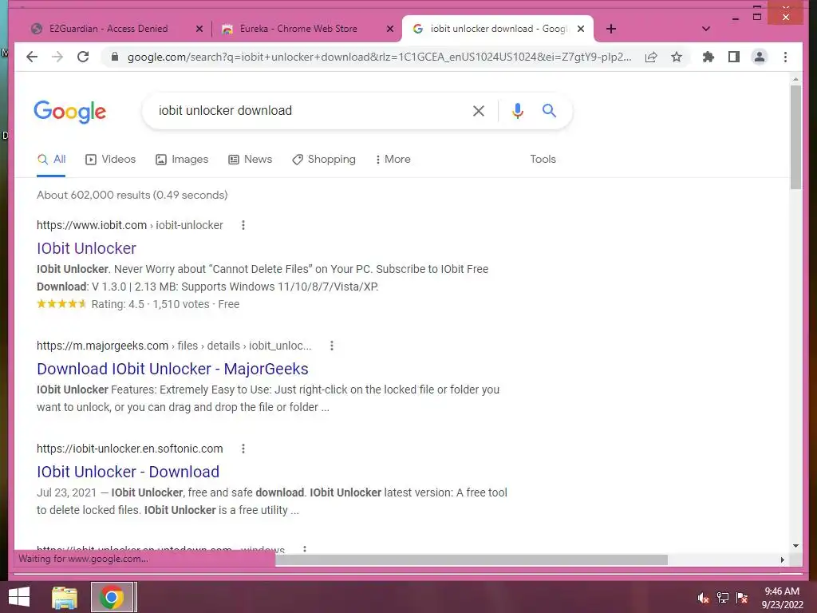The height and width of the screenshot is (613, 817).
Task: Close the iobit unlocker download tab
Action: pos(581,30)
